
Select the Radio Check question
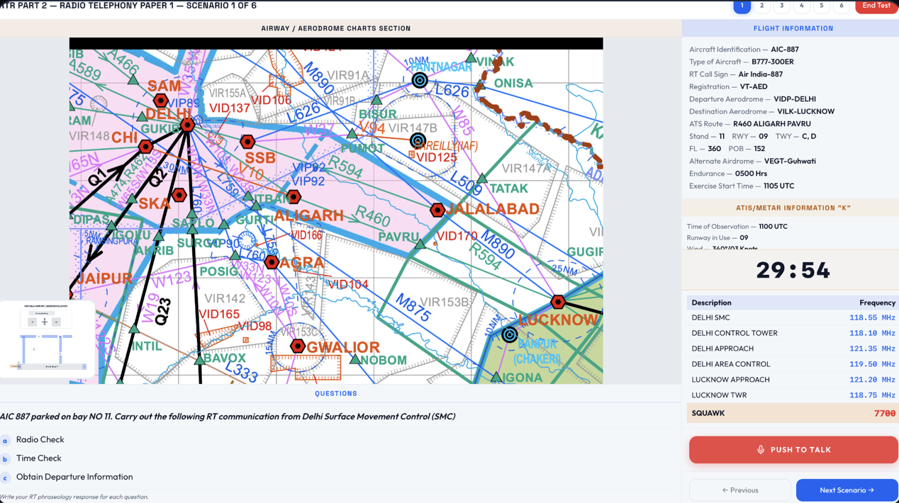40,440
